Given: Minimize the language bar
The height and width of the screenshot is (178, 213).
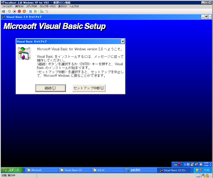Looking at the screenshot, I should pyautogui.click(x=210, y=163).
